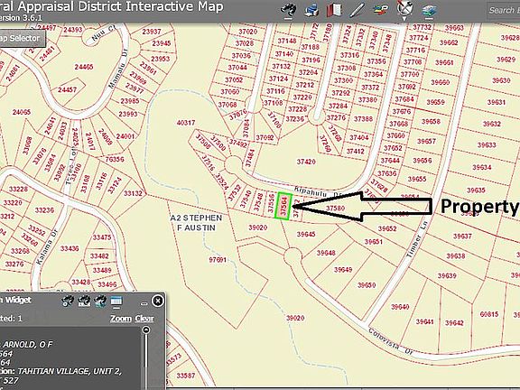Select parcel 40317 on map
Viewport: 520px width, 390px height.
186,123
